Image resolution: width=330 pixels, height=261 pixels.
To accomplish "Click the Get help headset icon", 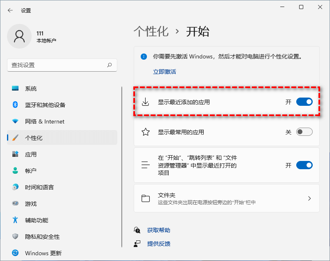I will point(137,230).
